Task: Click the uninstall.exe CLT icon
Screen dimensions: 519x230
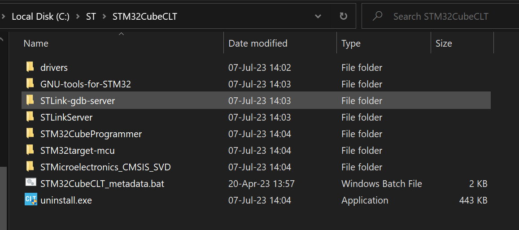Action: pyautogui.click(x=31, y=200)
